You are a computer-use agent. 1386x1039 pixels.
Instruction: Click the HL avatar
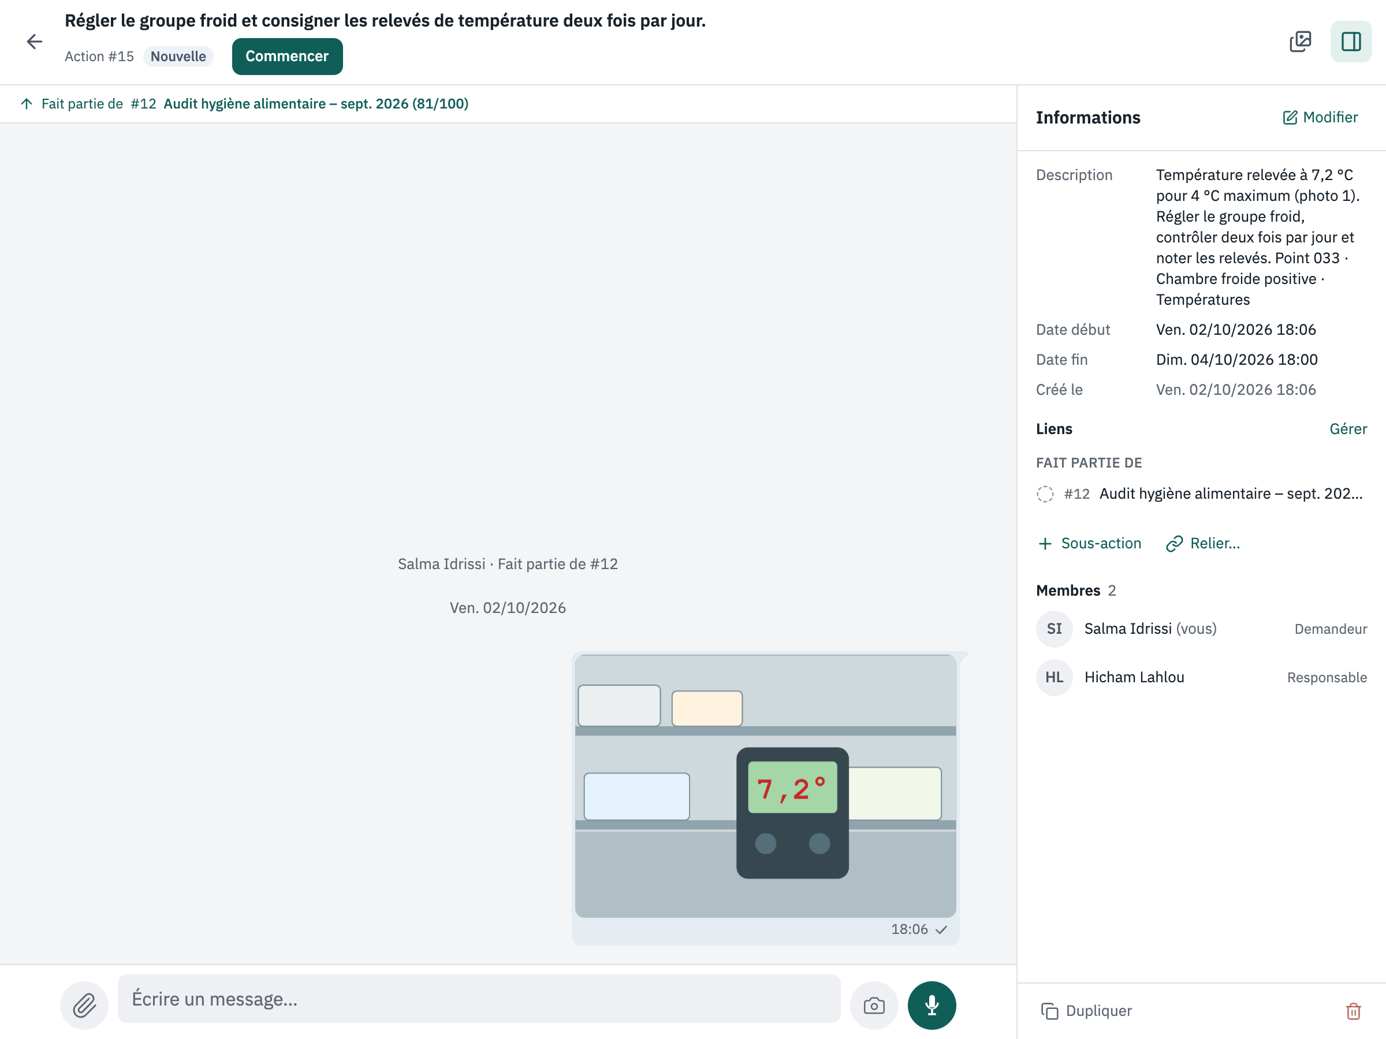click(x=1054, y=677)
